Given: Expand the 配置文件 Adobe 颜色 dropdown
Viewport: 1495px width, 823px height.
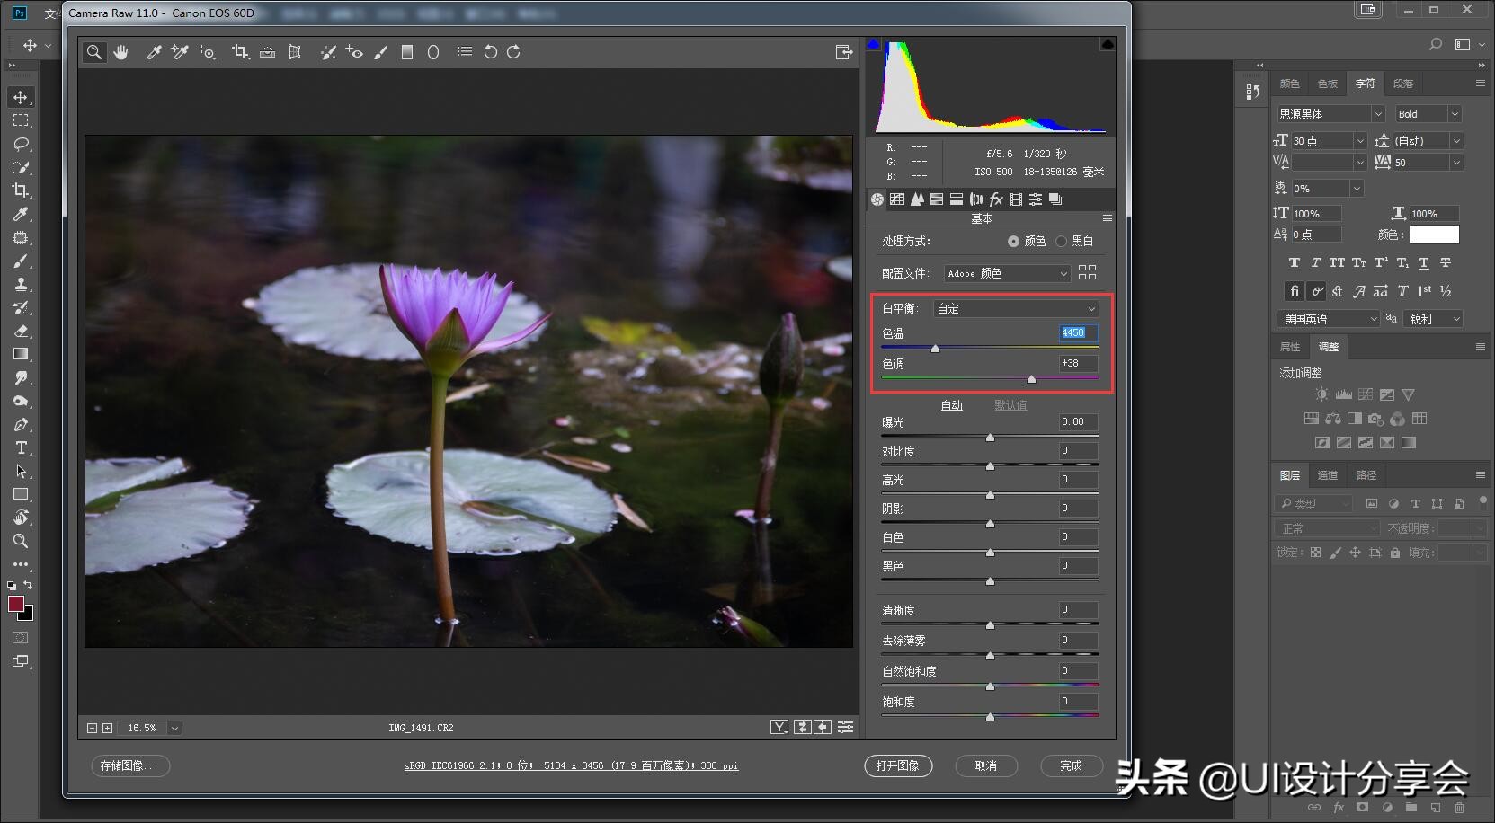Looking at the screenshot, I should [x=1007, y=273].
